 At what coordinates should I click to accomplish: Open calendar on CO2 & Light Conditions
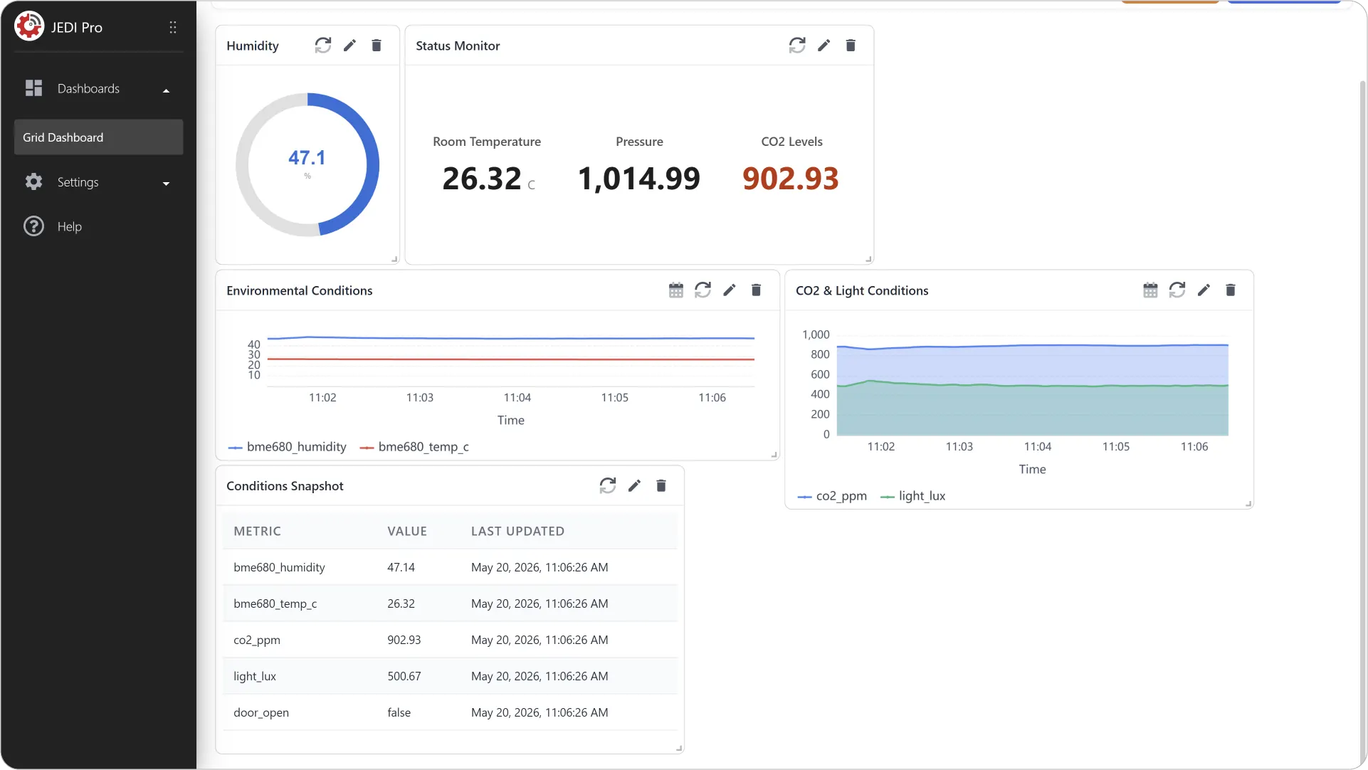1150,290
